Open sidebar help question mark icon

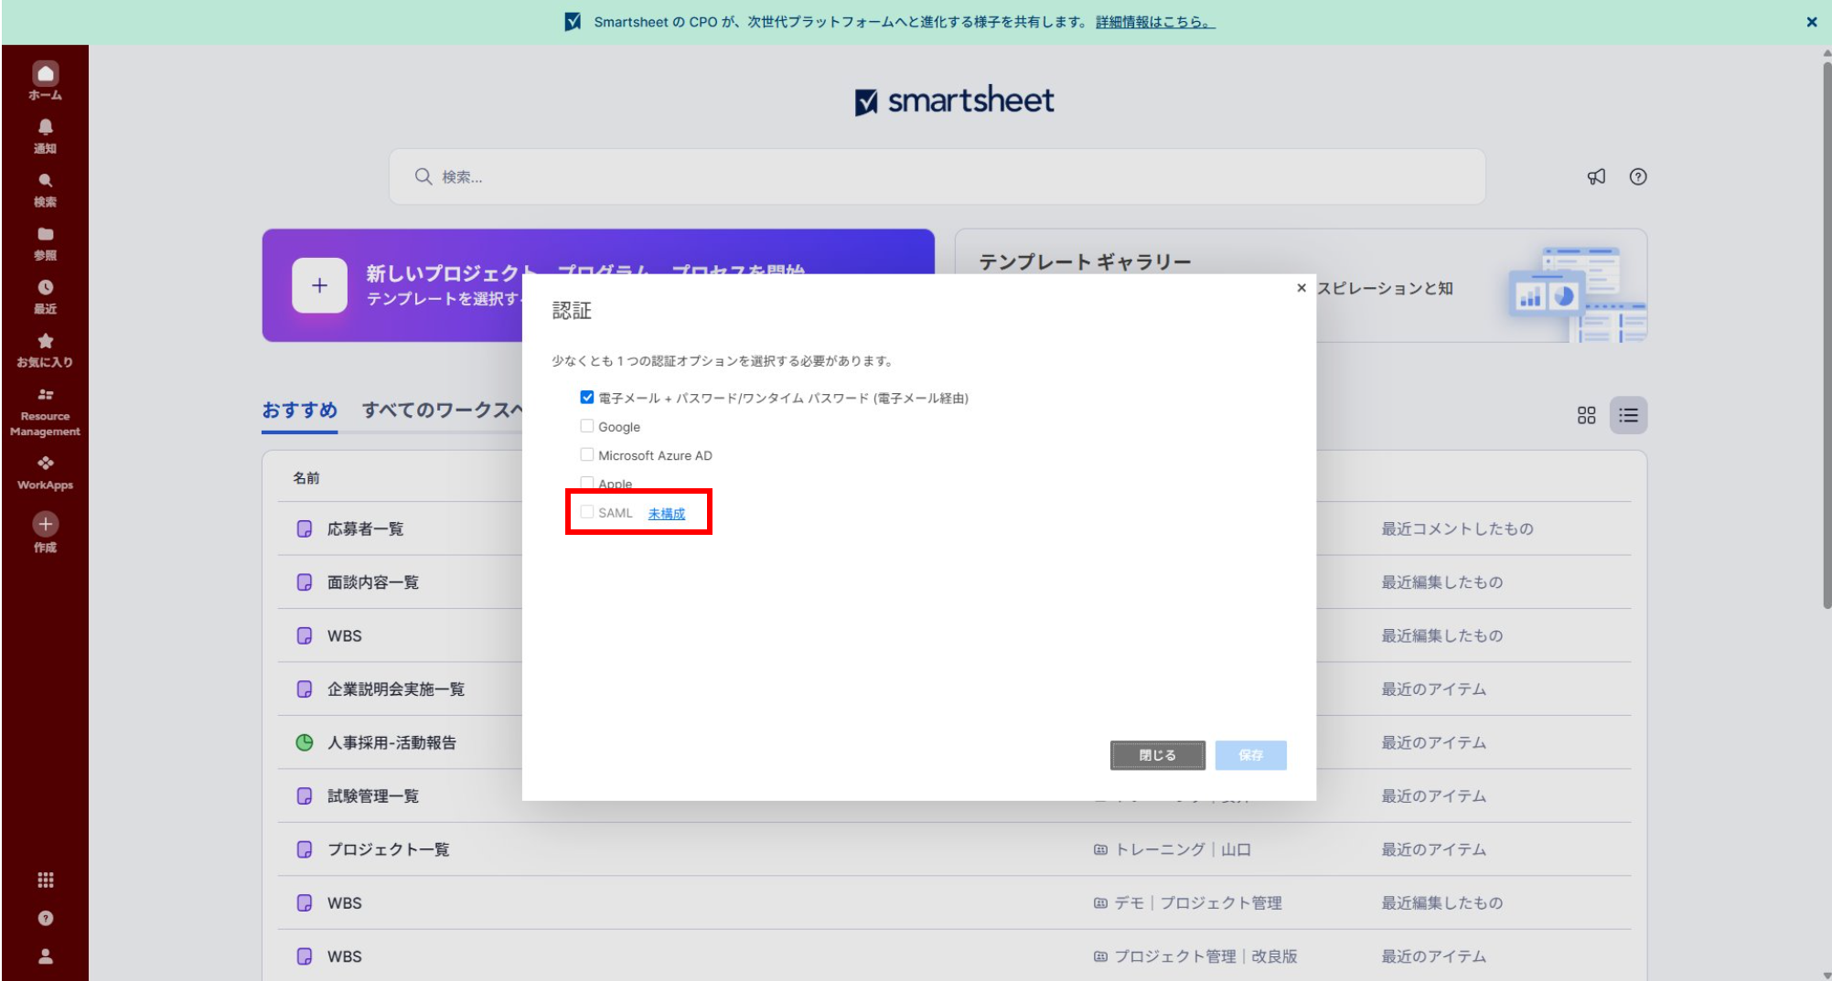pos(45,919)
